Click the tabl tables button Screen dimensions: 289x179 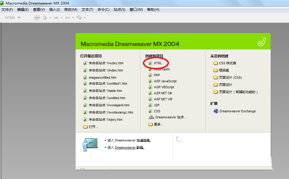tap(56, 17)
